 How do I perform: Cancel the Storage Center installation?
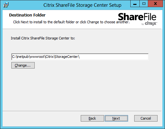point(146,118)
